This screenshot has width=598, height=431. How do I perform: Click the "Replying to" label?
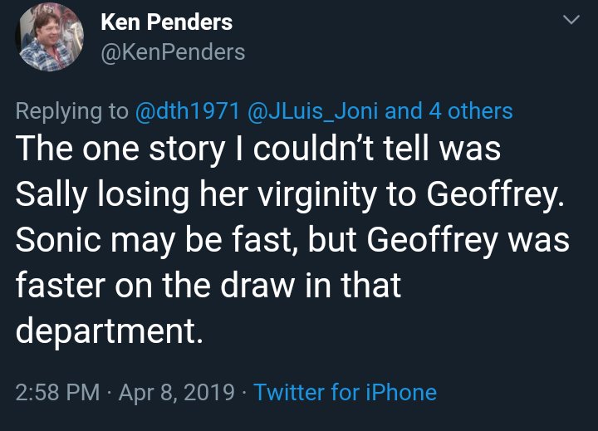[x=71, y=110]
